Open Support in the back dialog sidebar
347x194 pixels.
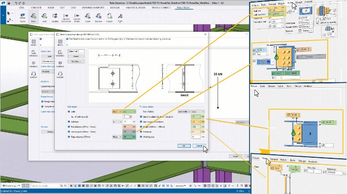pyautogui.click(x=34, y=75)
